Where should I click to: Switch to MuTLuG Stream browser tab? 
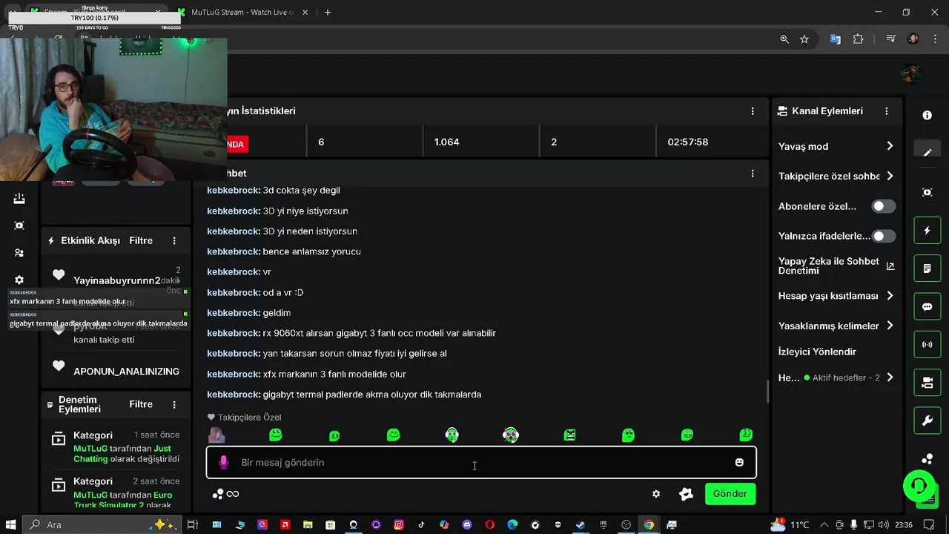(x=243, y=12)
